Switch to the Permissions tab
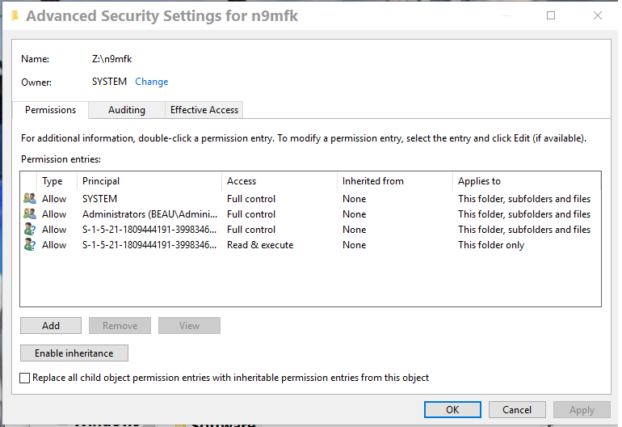622x427 pixels. (50, 110)
